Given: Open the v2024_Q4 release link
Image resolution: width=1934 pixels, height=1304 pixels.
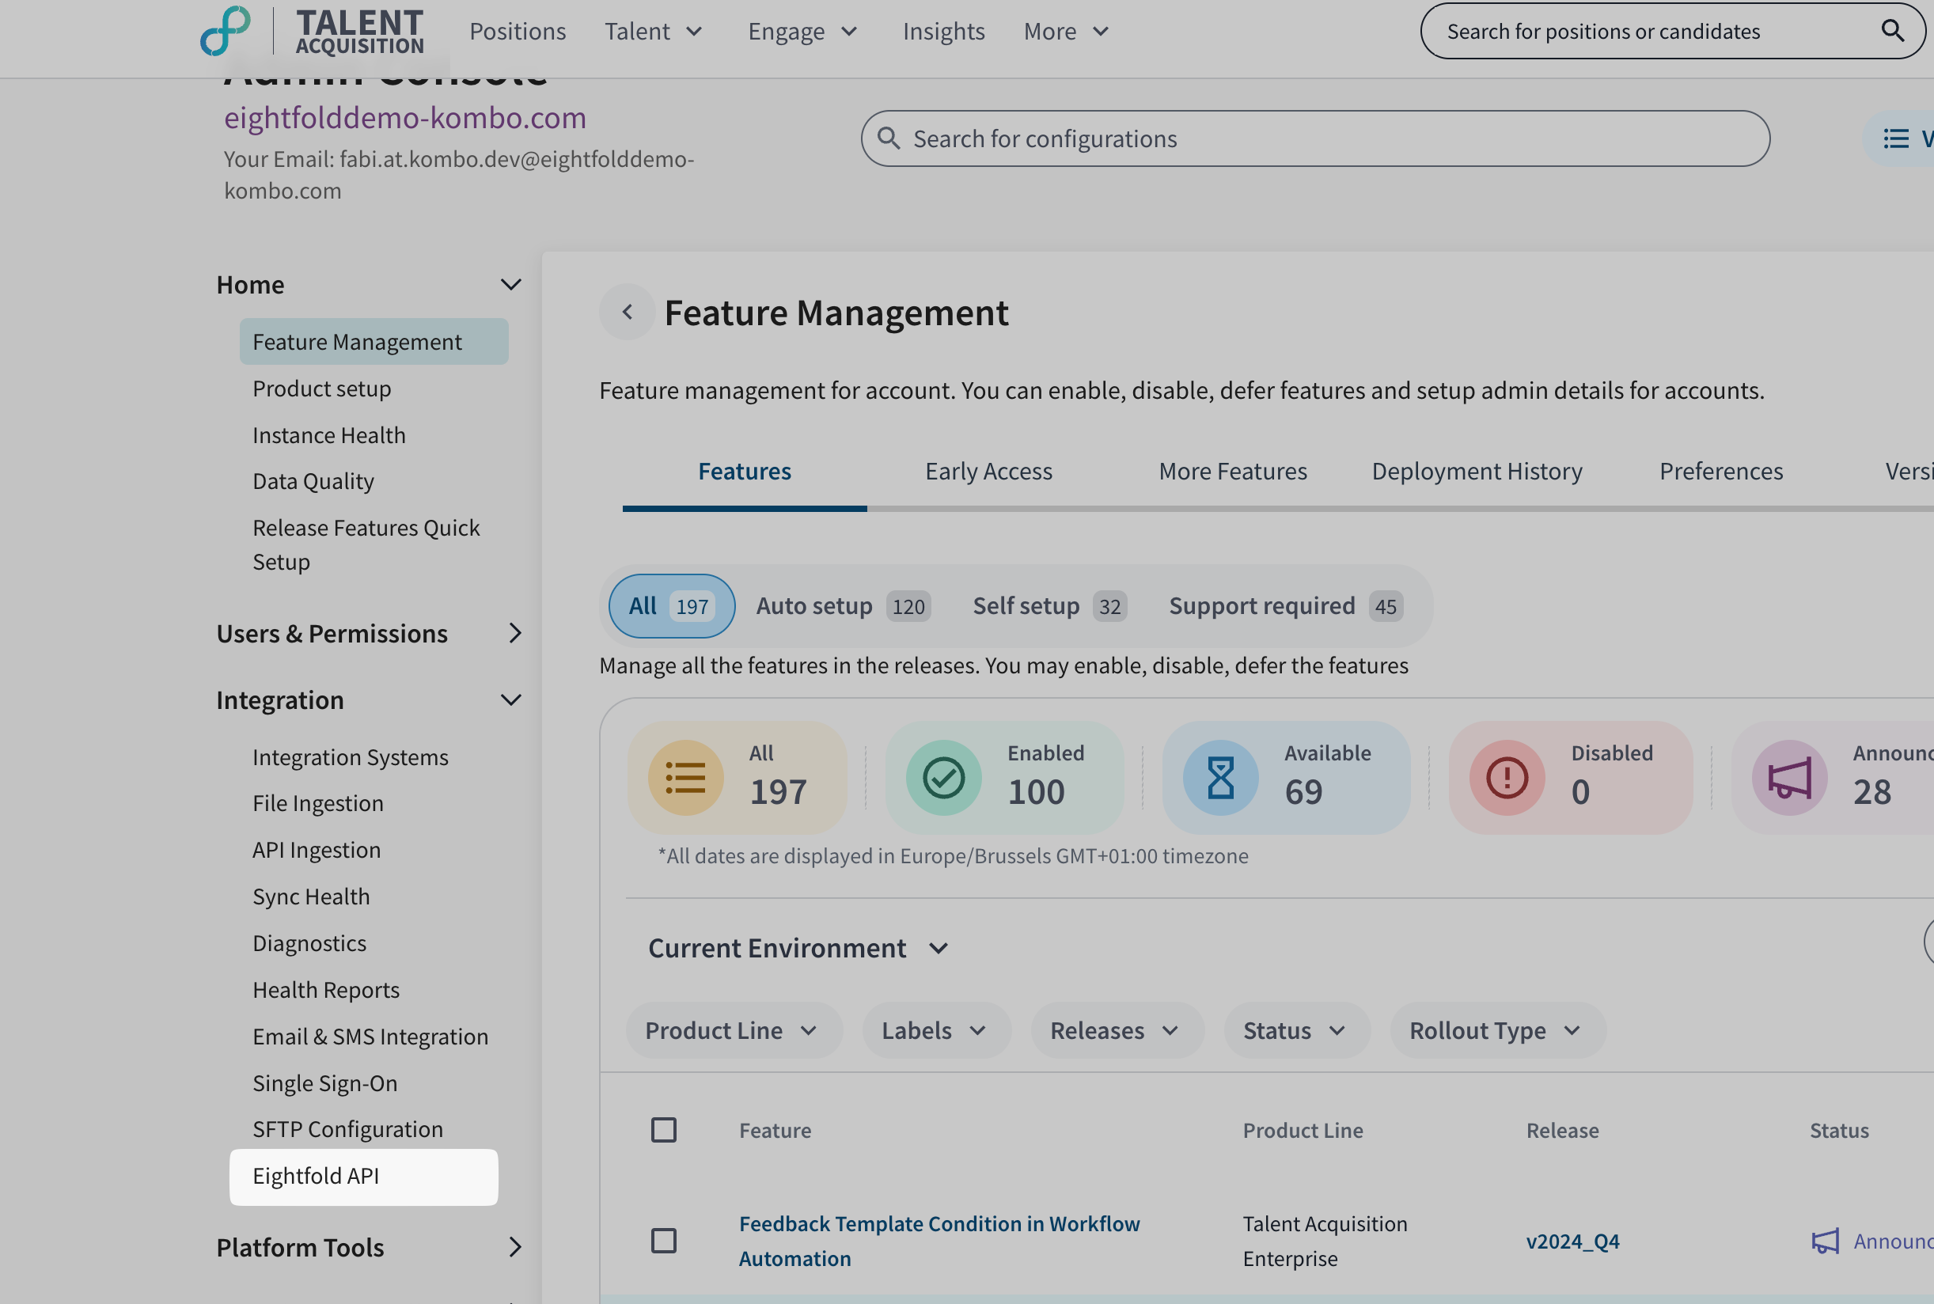Looking at the screenshot, I should (1572, 1241).
